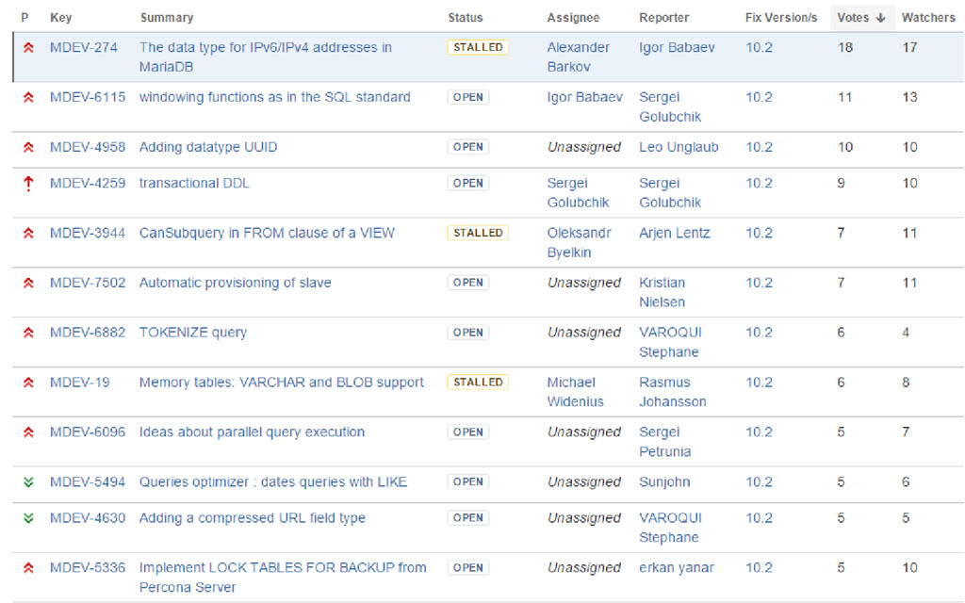Open 'Automatic provisioning of slave' summary
Viewport: 965px width, 603px height.
[235, 283]
